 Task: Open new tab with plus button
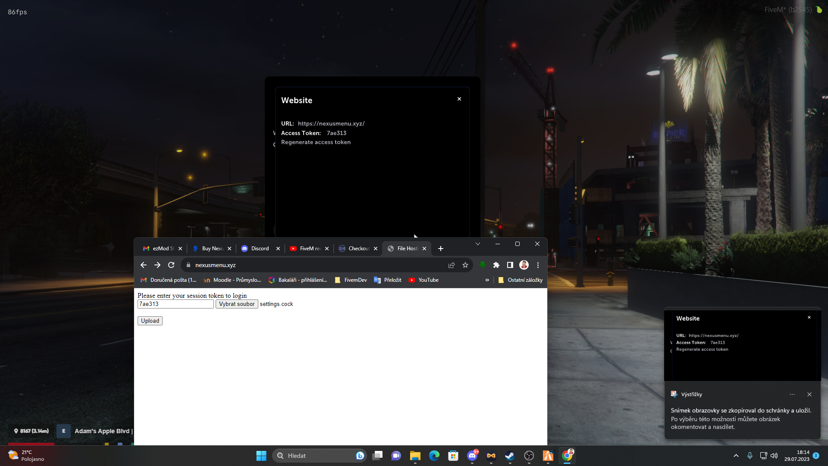tap(440, 249)
